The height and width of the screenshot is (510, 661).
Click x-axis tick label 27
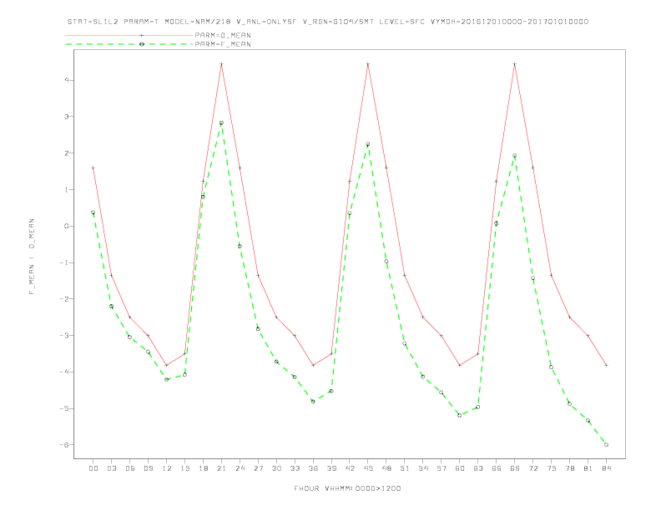pos(259,468)
